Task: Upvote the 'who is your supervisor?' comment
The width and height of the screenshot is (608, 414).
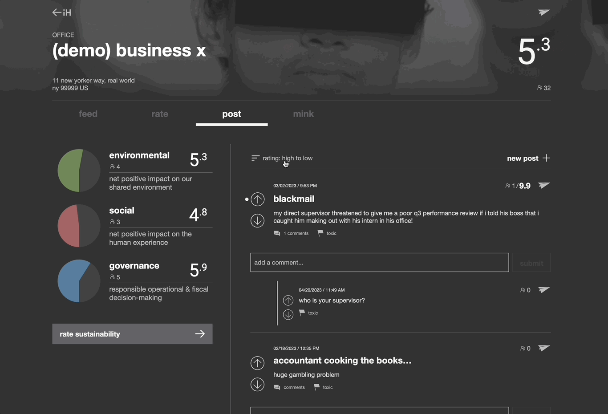Action: tap(288, 300)
